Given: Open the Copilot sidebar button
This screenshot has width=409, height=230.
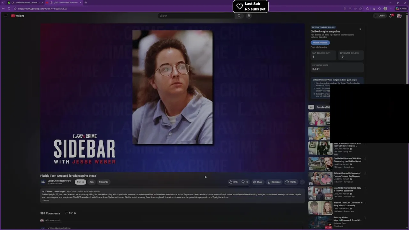Looking at the screenshot, I should click(x=401, y=9).
